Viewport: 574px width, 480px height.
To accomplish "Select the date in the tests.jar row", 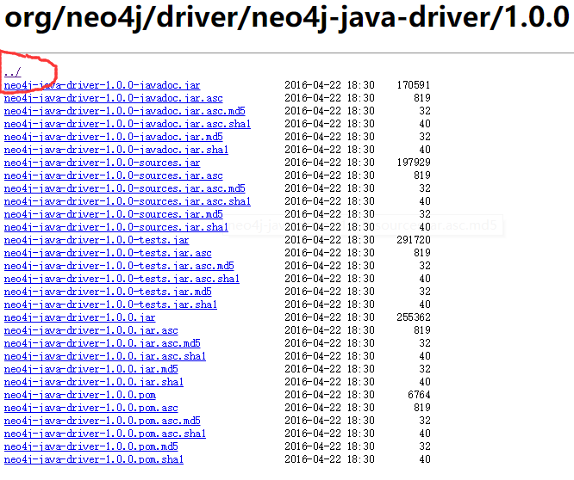I will [329, 240].
